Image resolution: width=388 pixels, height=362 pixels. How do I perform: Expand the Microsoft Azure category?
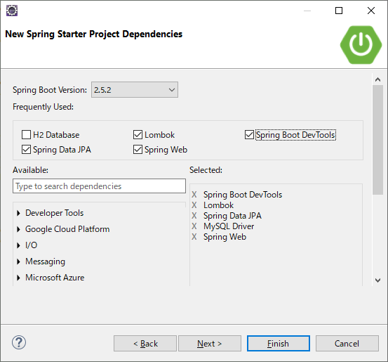18,278
